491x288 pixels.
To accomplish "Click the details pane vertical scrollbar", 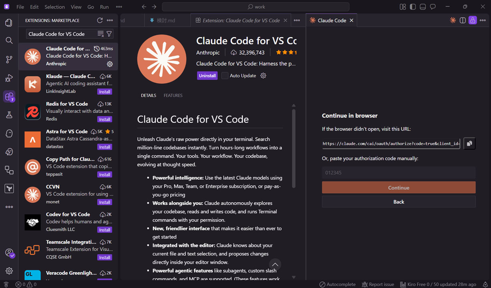I will pyautogui.click(x=294, y=148).
